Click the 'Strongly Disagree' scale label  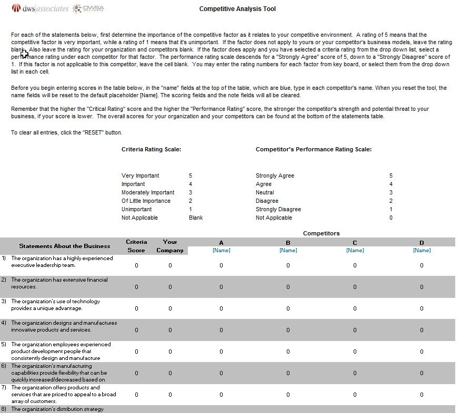click(278, 209)
